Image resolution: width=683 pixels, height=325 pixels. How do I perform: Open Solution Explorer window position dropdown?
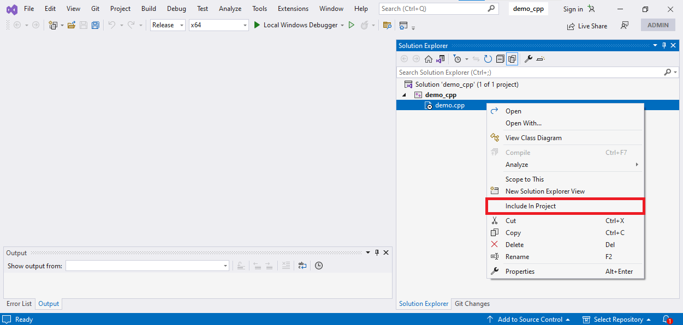pos(656,46)
